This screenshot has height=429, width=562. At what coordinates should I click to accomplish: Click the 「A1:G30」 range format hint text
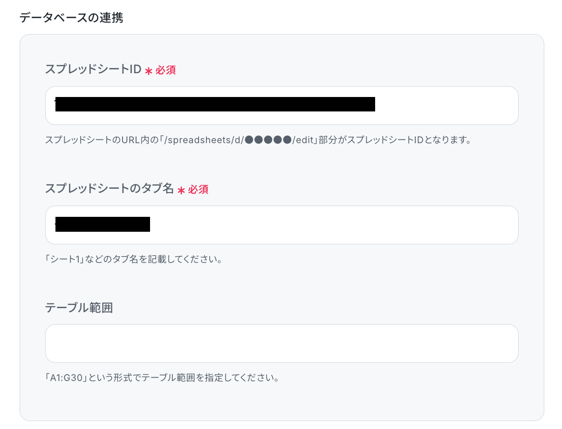(162, 377)
